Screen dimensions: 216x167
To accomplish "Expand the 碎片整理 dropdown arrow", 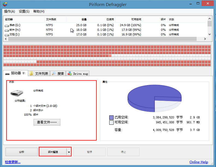I will [x=69, y=152].
